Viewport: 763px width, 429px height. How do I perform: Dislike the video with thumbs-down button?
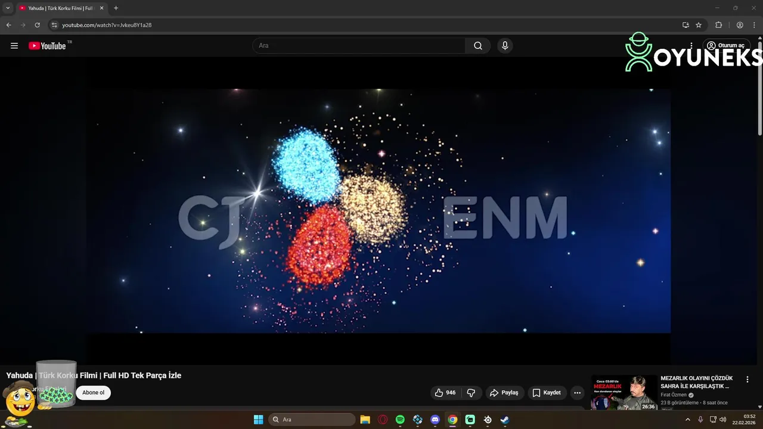(x=471, y=393)
